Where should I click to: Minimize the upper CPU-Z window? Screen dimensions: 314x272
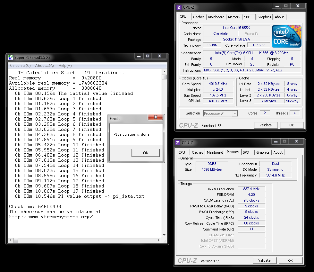click(277, 6)
